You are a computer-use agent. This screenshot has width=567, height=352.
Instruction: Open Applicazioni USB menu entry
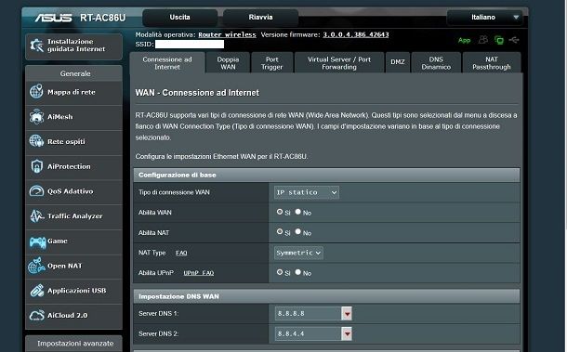[x=74, y=291]
